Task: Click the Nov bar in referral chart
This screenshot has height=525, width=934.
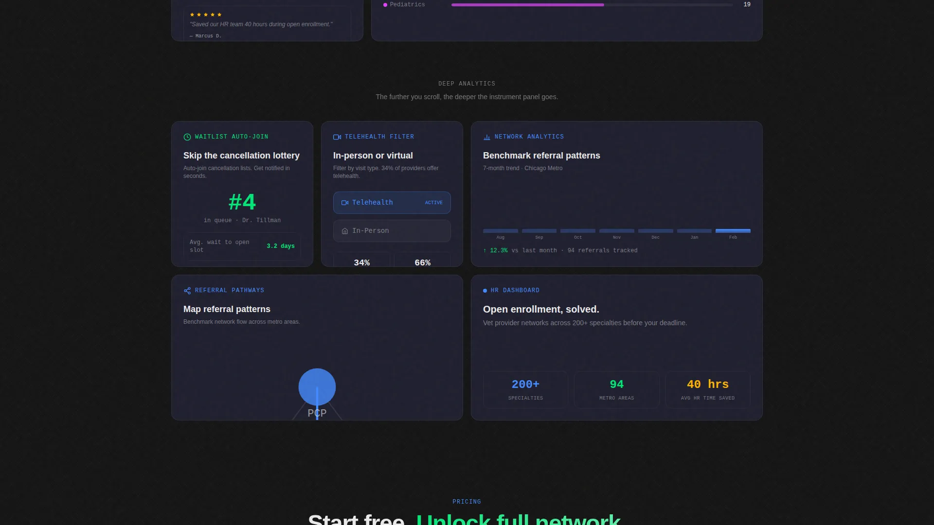Action: (617, 231)
